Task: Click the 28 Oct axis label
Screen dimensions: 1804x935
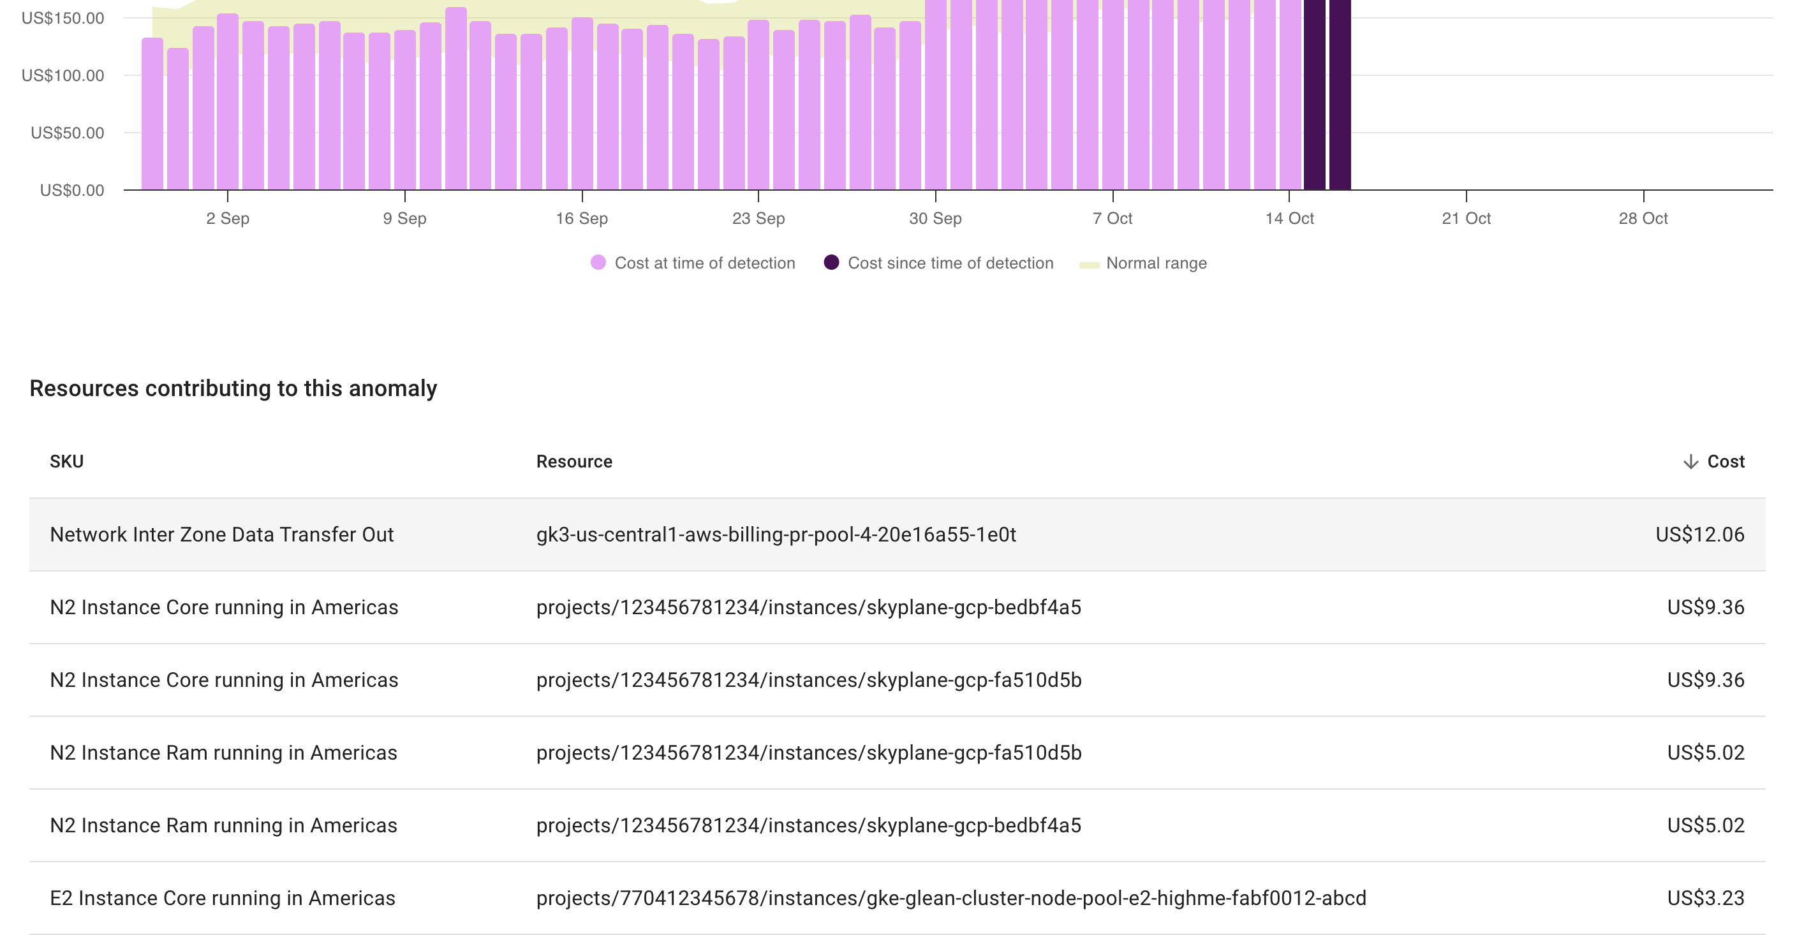Action: [x=1643, y=219]
